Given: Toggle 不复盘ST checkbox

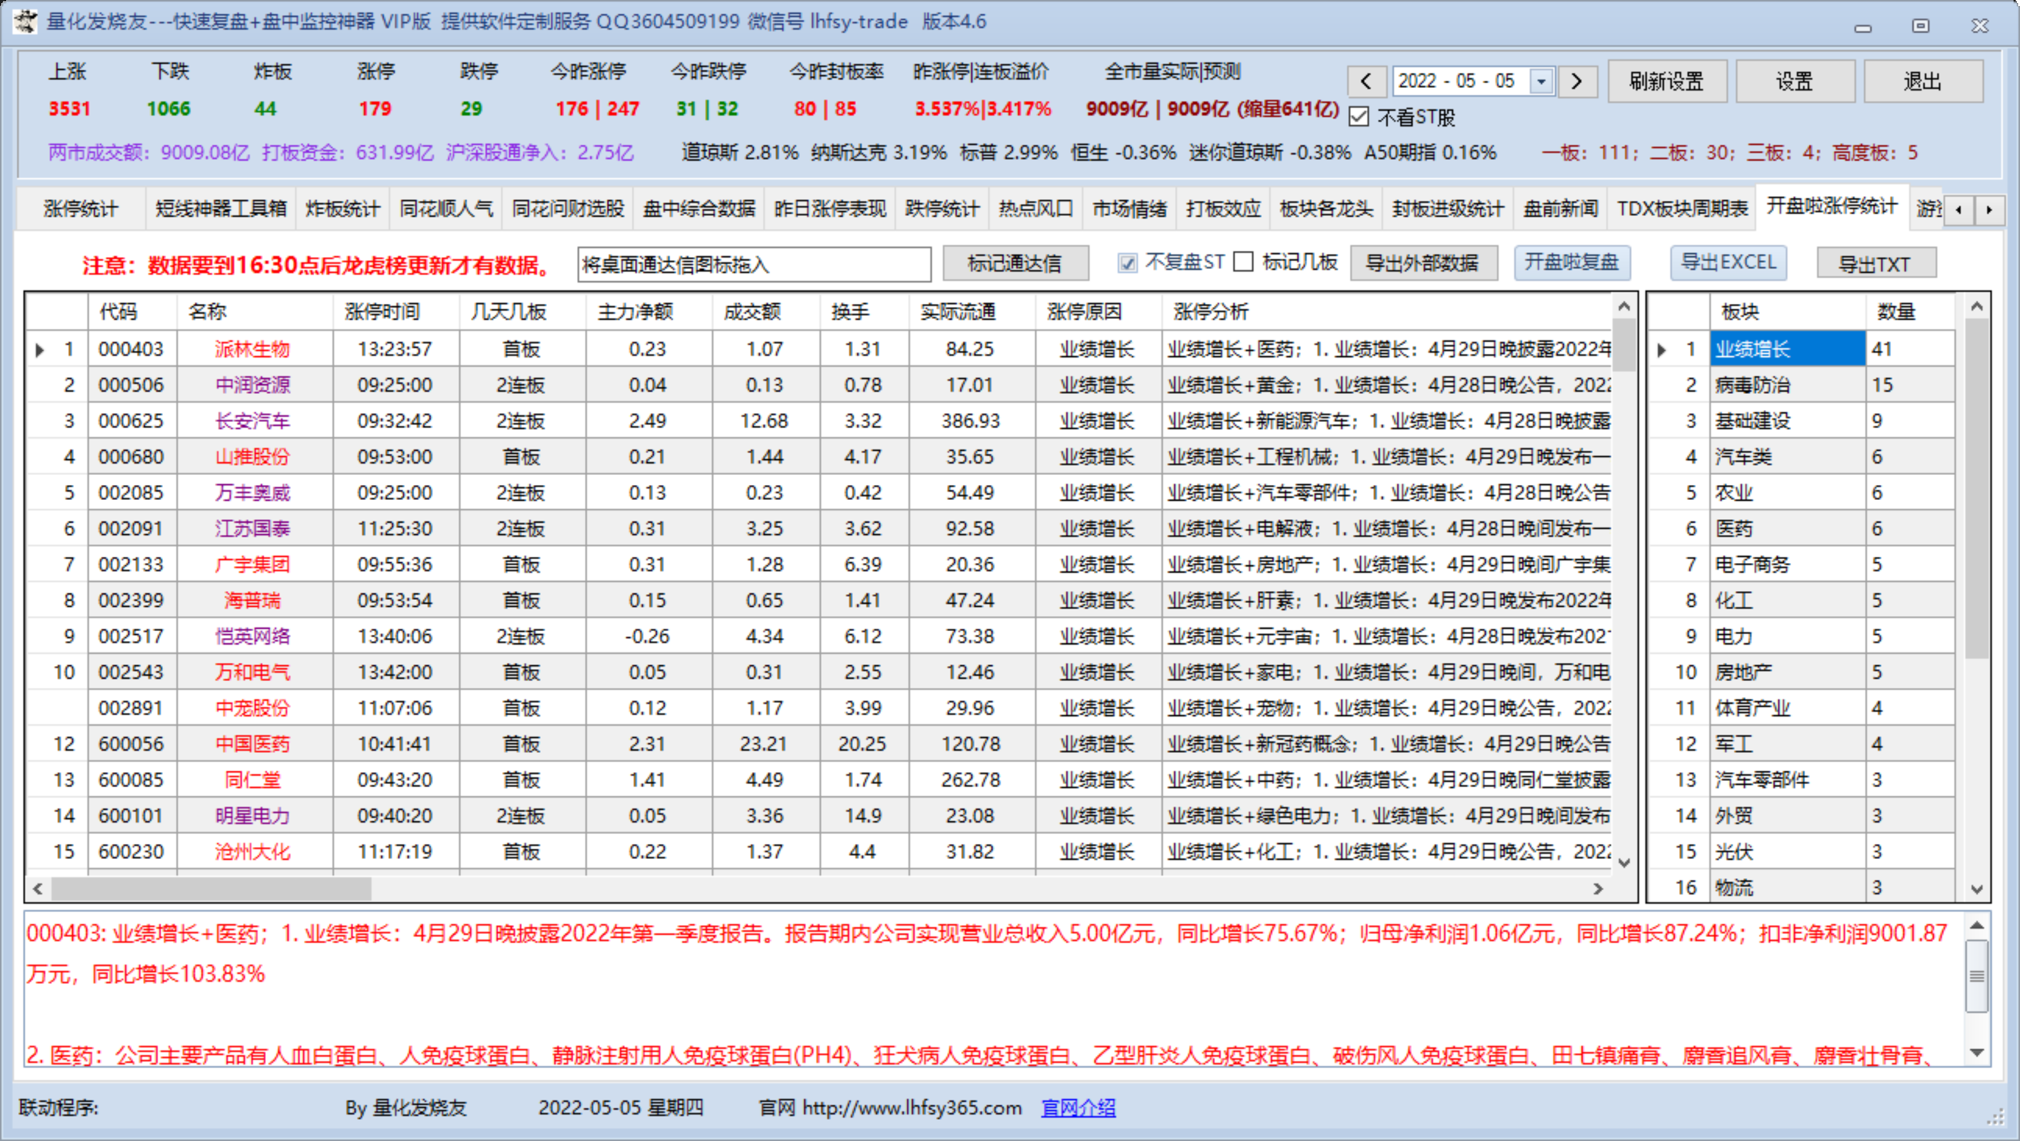Looking at the screenshot, I should coord(1128,263).
